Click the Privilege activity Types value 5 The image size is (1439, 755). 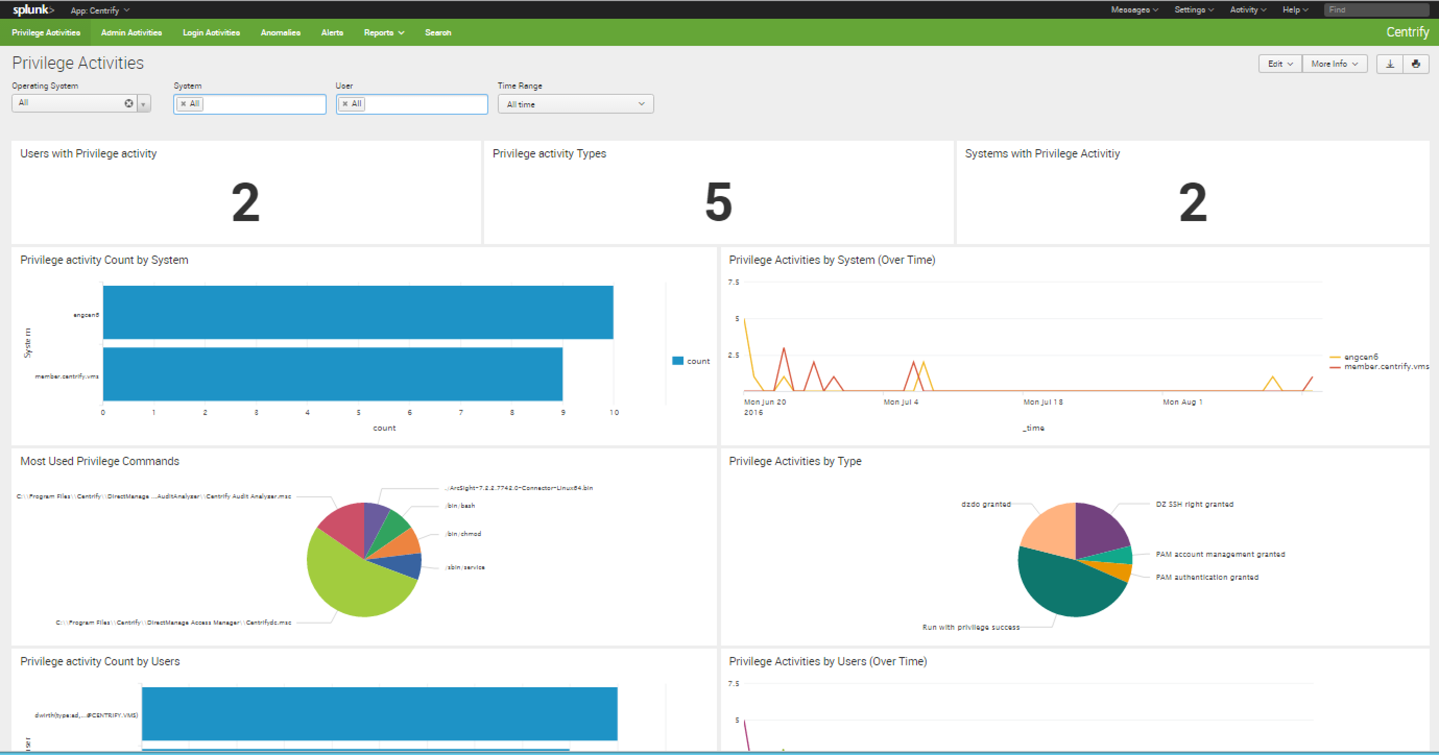tap(718, 202)
